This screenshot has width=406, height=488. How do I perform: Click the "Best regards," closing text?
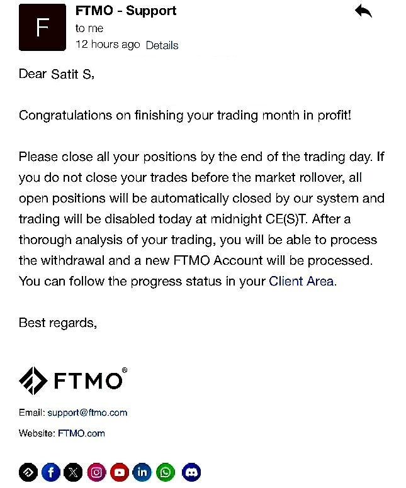[x=58, y=323]
